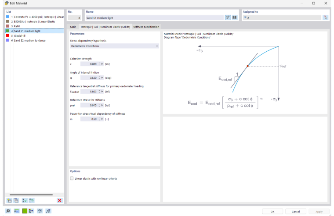Open the material library book icon
This screenshot has height=216, width=334.
[x=234, y=18]
